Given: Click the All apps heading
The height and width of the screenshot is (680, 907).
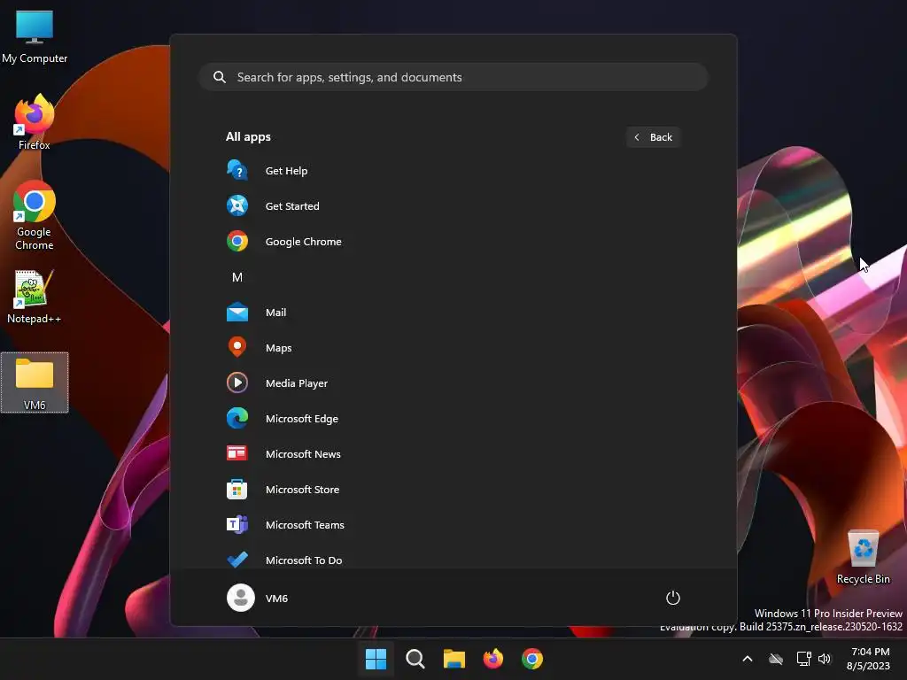Looking at the screenshot, I should [x=248, y=137].
